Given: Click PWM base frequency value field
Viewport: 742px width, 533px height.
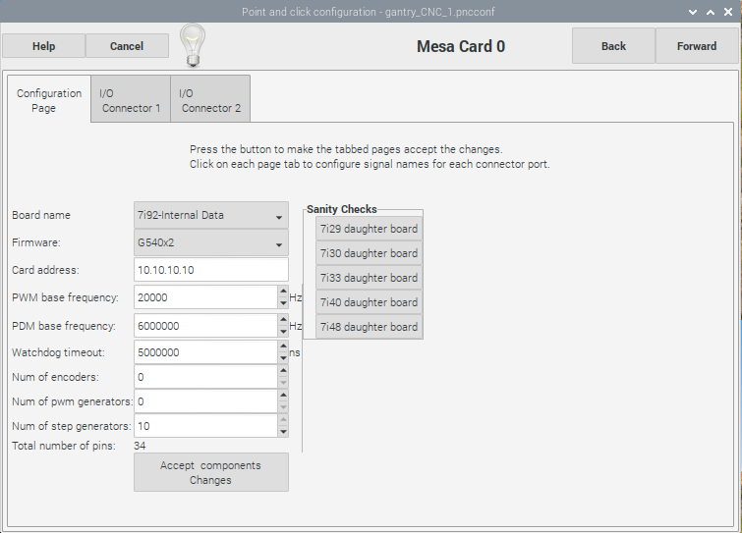Looking at the screenshot, I should tap(205, 297).
